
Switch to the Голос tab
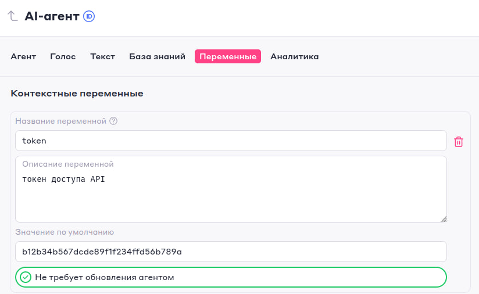coord(63,56)
